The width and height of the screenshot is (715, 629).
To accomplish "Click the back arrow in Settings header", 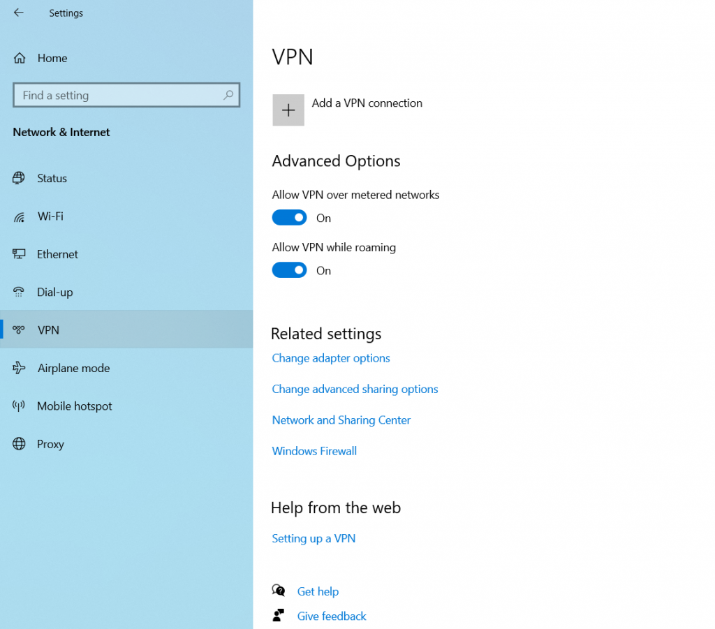I will click(x=18, y=13).
